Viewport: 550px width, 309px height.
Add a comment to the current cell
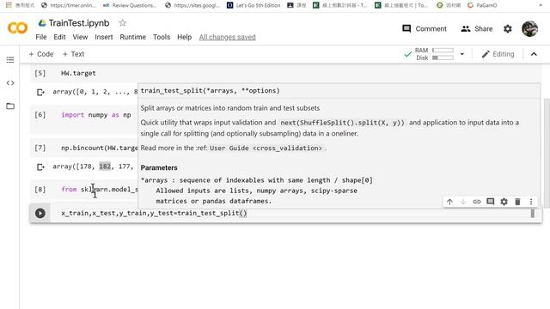491,202
